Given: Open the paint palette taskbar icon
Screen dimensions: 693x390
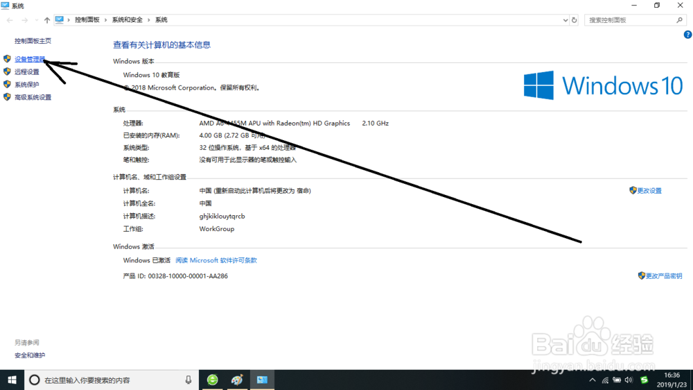Looking at the screenshot, I should 237,380.
